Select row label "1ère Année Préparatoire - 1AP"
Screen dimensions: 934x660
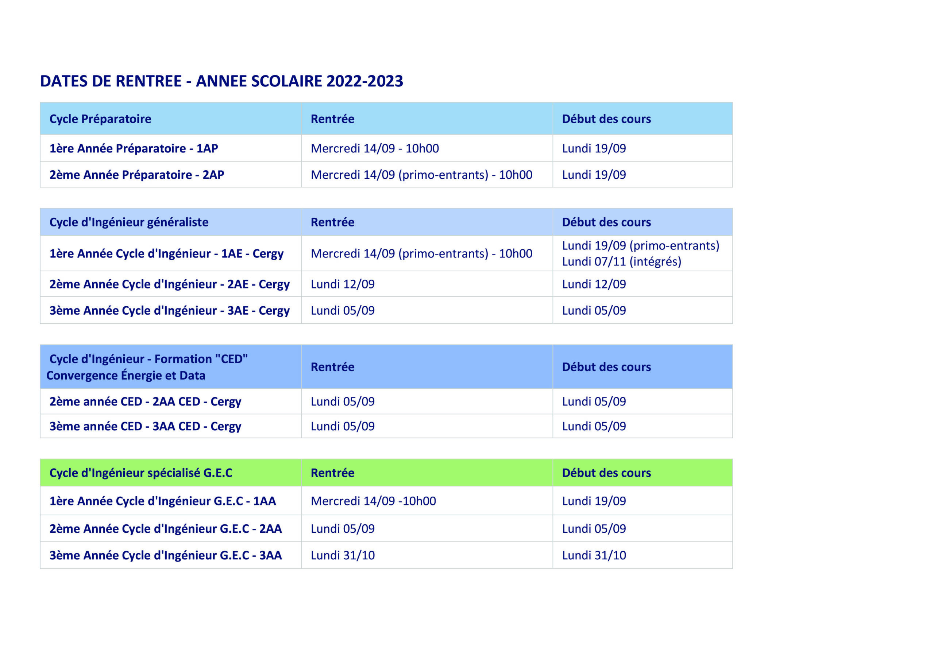pos(134,148)
